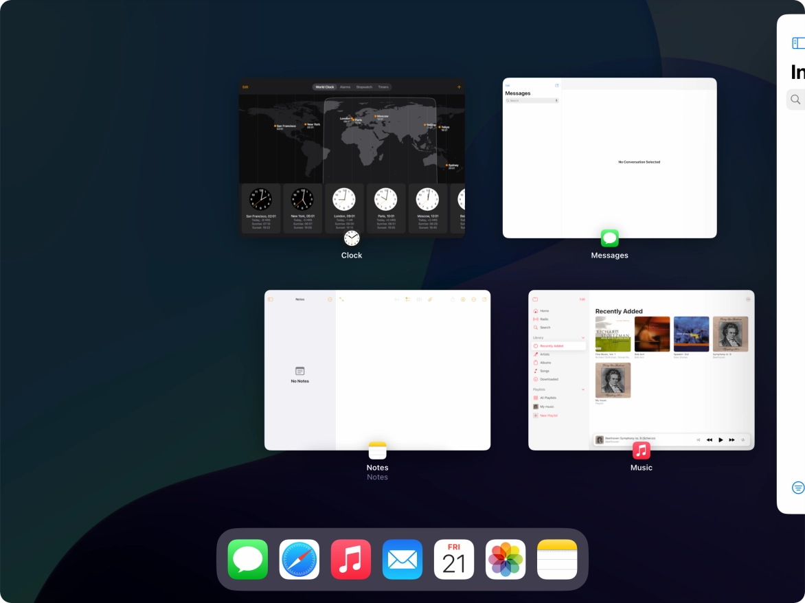
Task: Tap the Music icon under the Music card
Action: click(641, 451)
